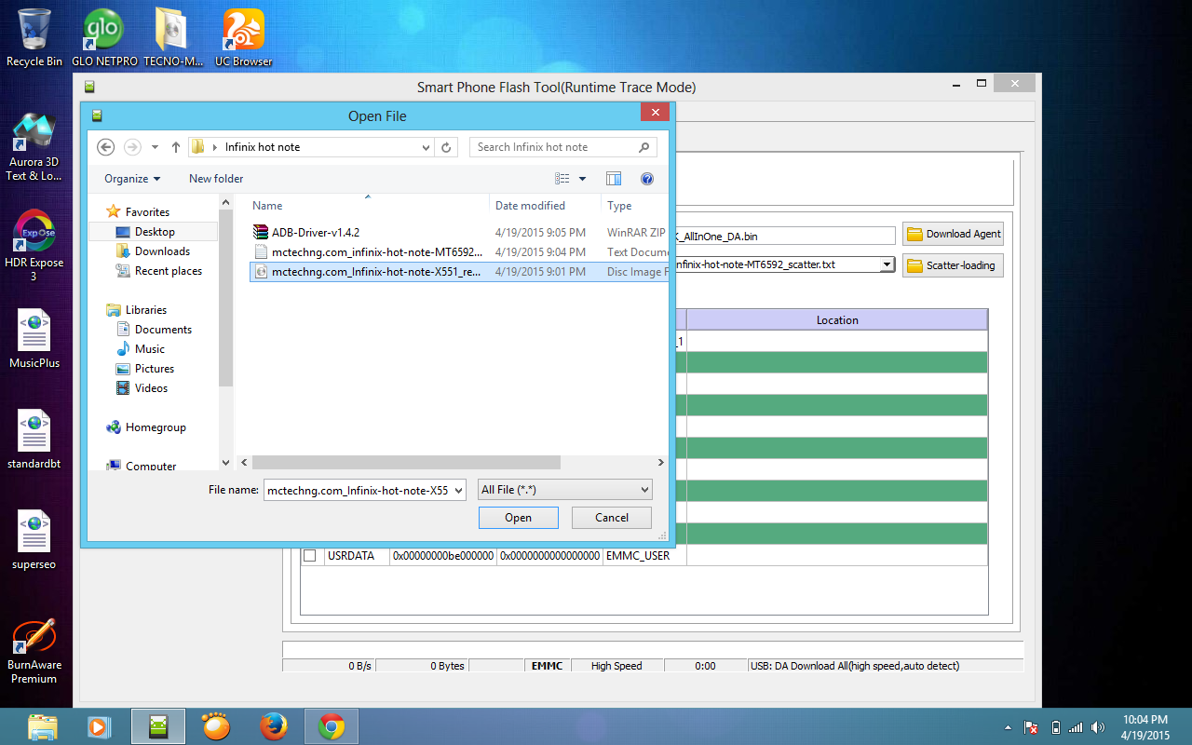Click the EMMC_USER cell in USRDATA row
This screenshot has width=1192, height=745.
[644, 556]
